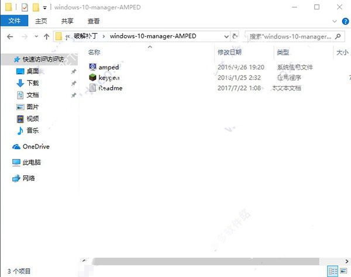Select the amped file
The height and width of the screenshot is (277, 351).
[x=109, y=67]
